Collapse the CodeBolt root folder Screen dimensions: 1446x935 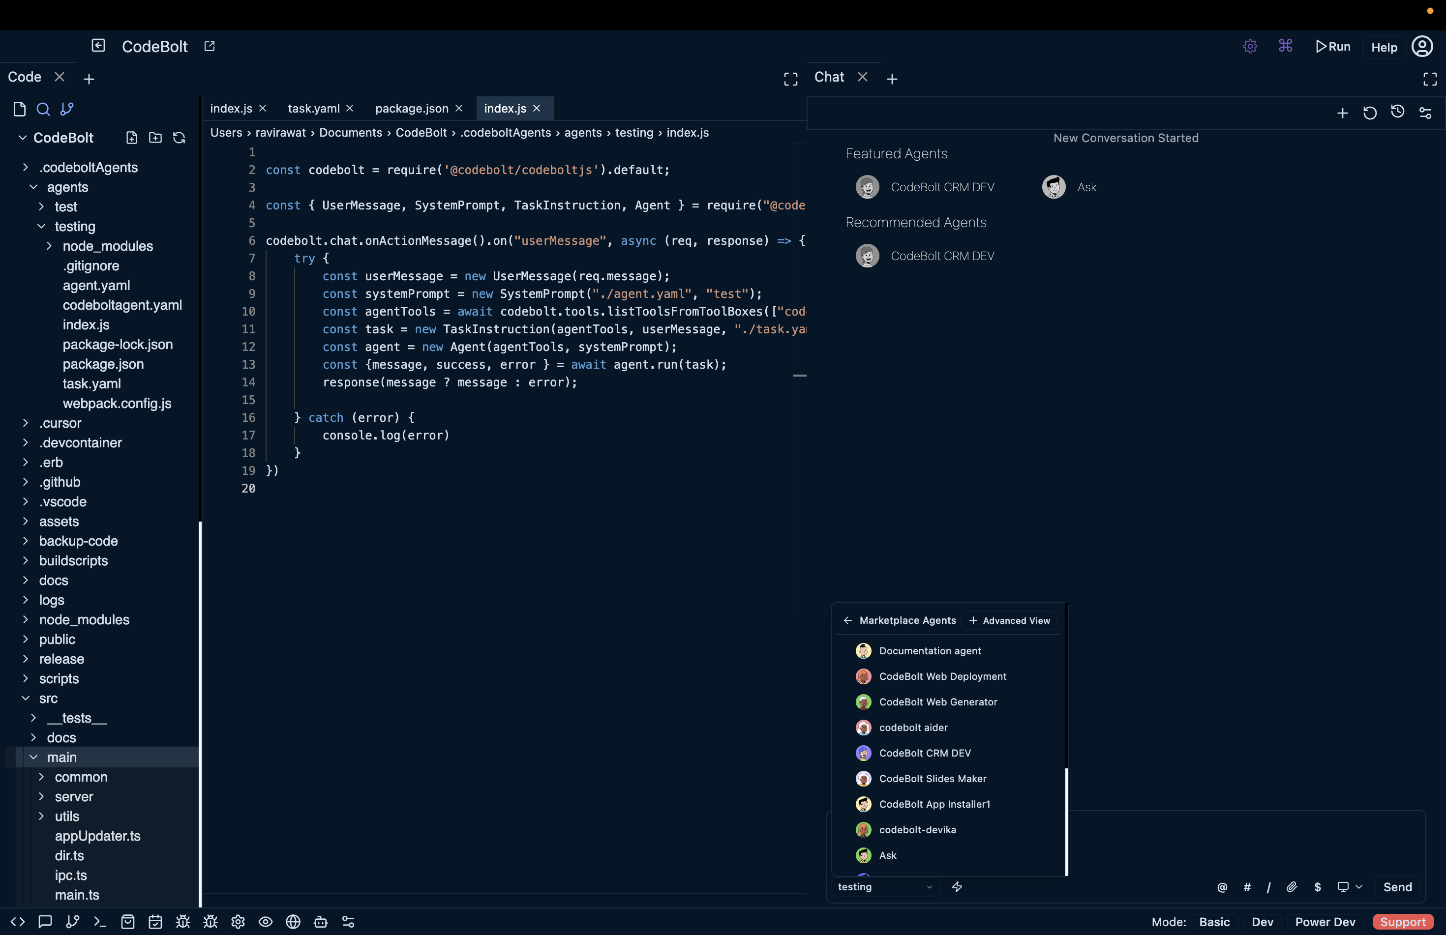(23, 138)
